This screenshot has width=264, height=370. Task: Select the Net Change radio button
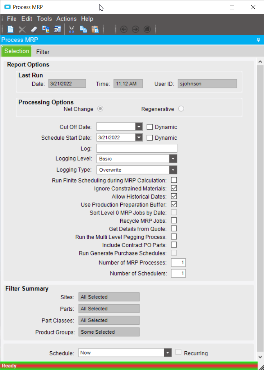pos(100,109)
